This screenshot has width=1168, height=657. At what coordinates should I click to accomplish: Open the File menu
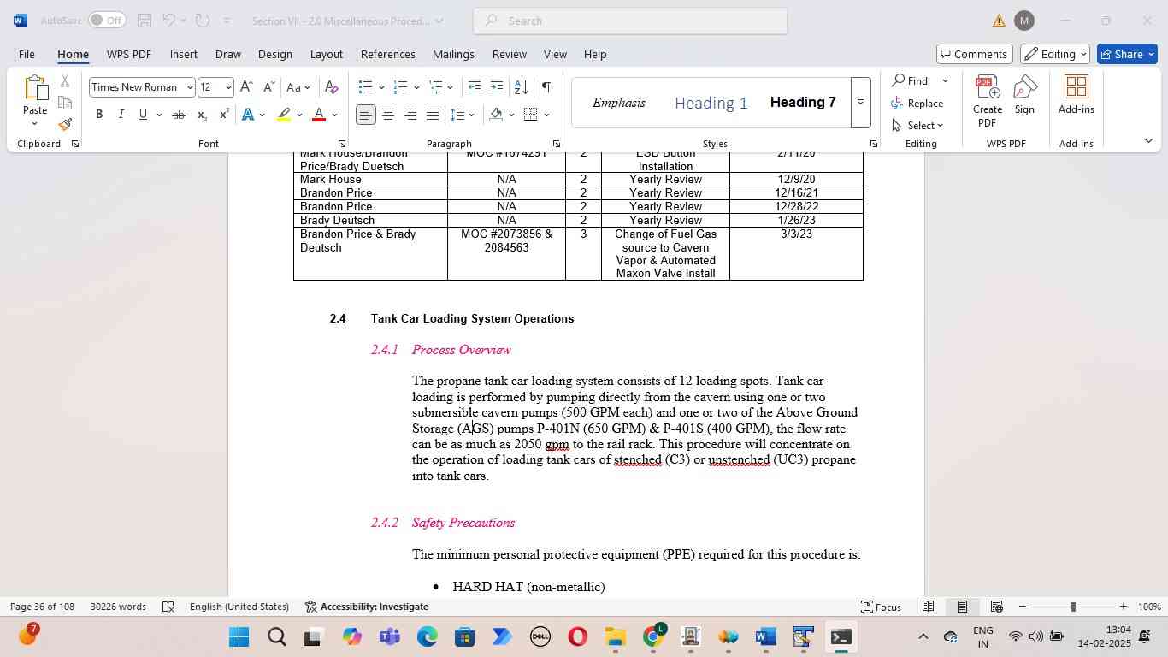coord(27,54)
